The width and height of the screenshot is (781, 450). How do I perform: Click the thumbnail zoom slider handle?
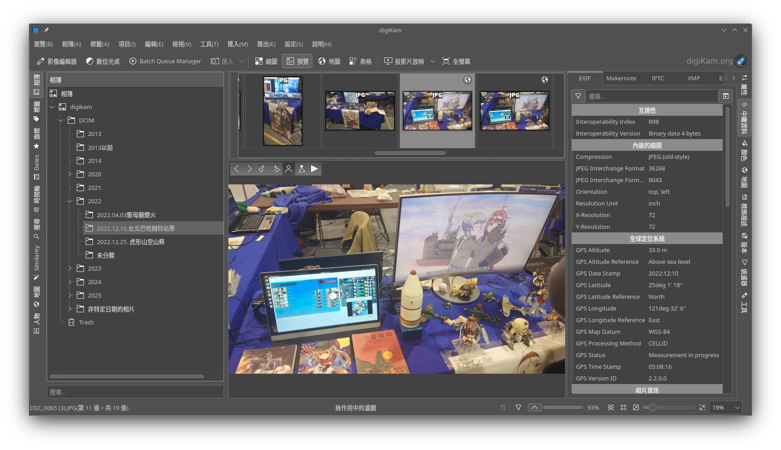click(x=653, y=407)
